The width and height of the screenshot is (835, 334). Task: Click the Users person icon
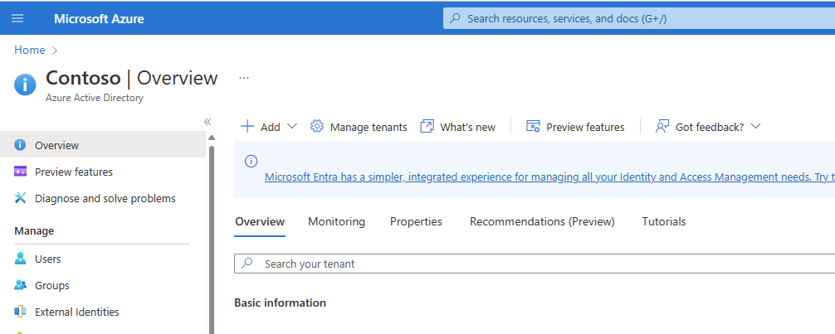click(x=20, y=259)
